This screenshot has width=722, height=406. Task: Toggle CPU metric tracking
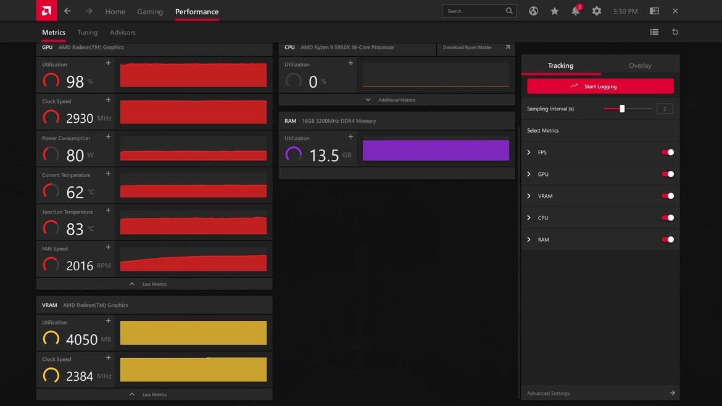[x=668, y=218]
